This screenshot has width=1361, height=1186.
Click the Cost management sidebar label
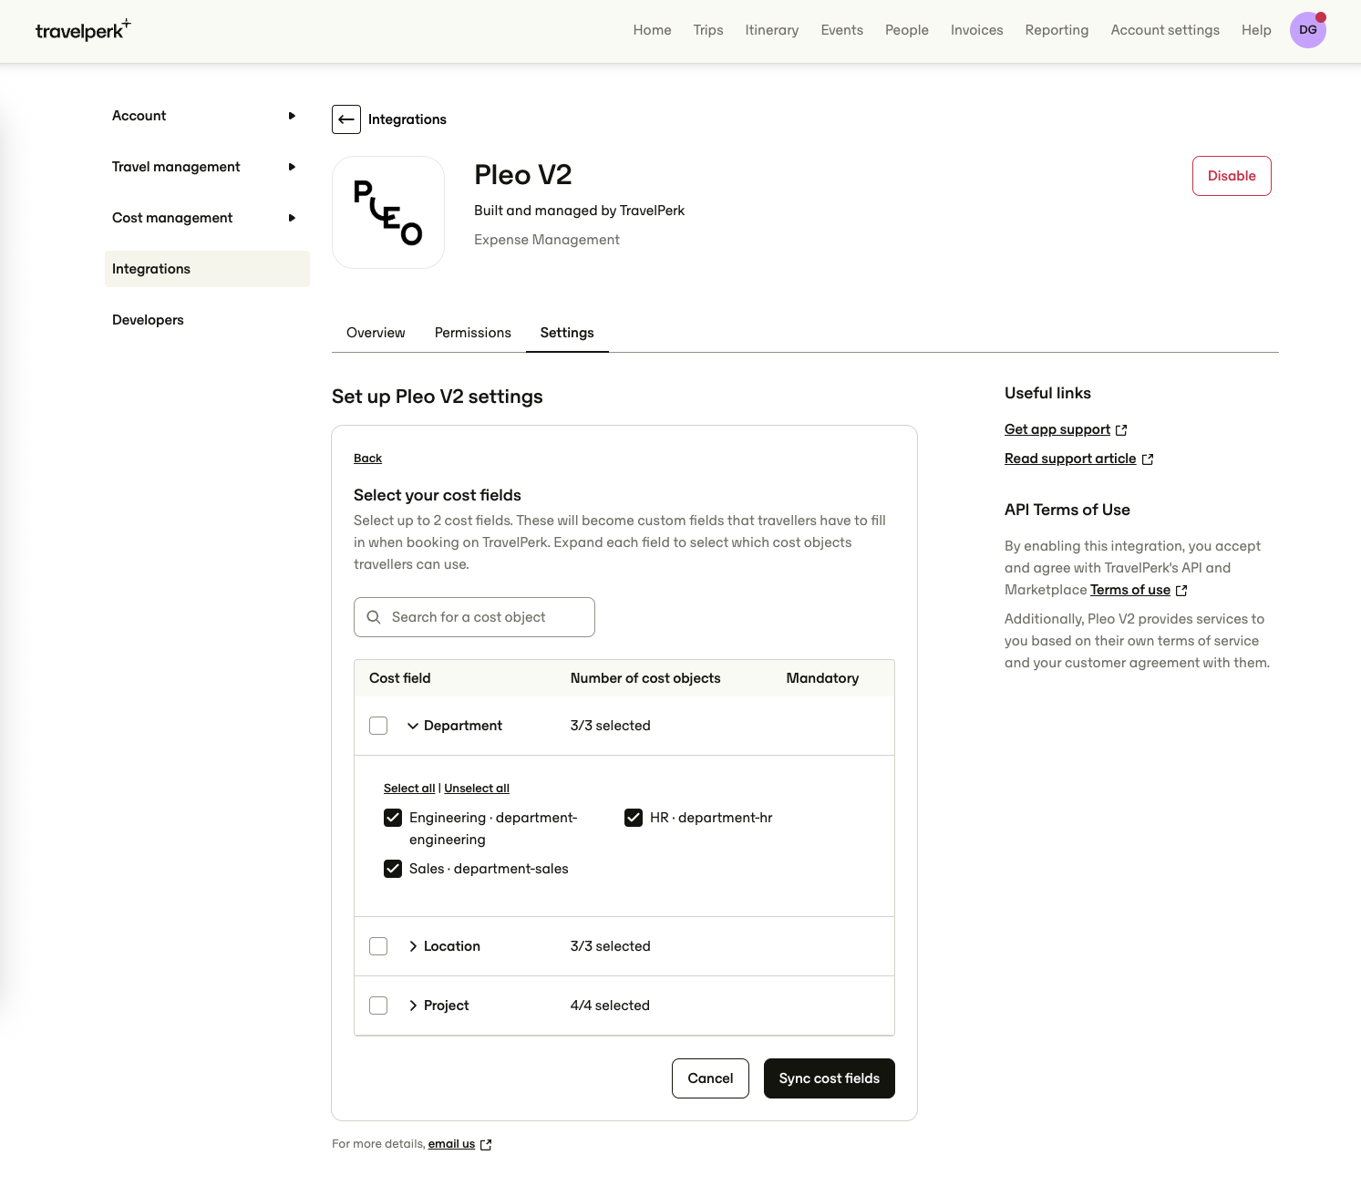click(172, 218)
